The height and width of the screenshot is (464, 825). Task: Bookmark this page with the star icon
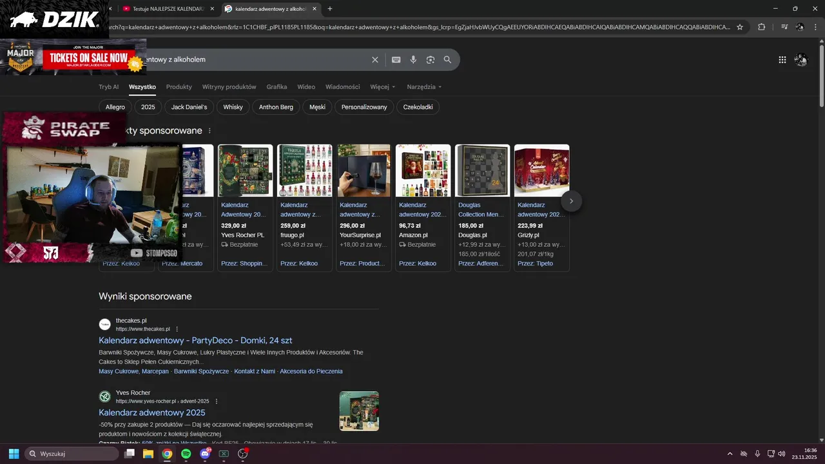(x=740, y=27)
